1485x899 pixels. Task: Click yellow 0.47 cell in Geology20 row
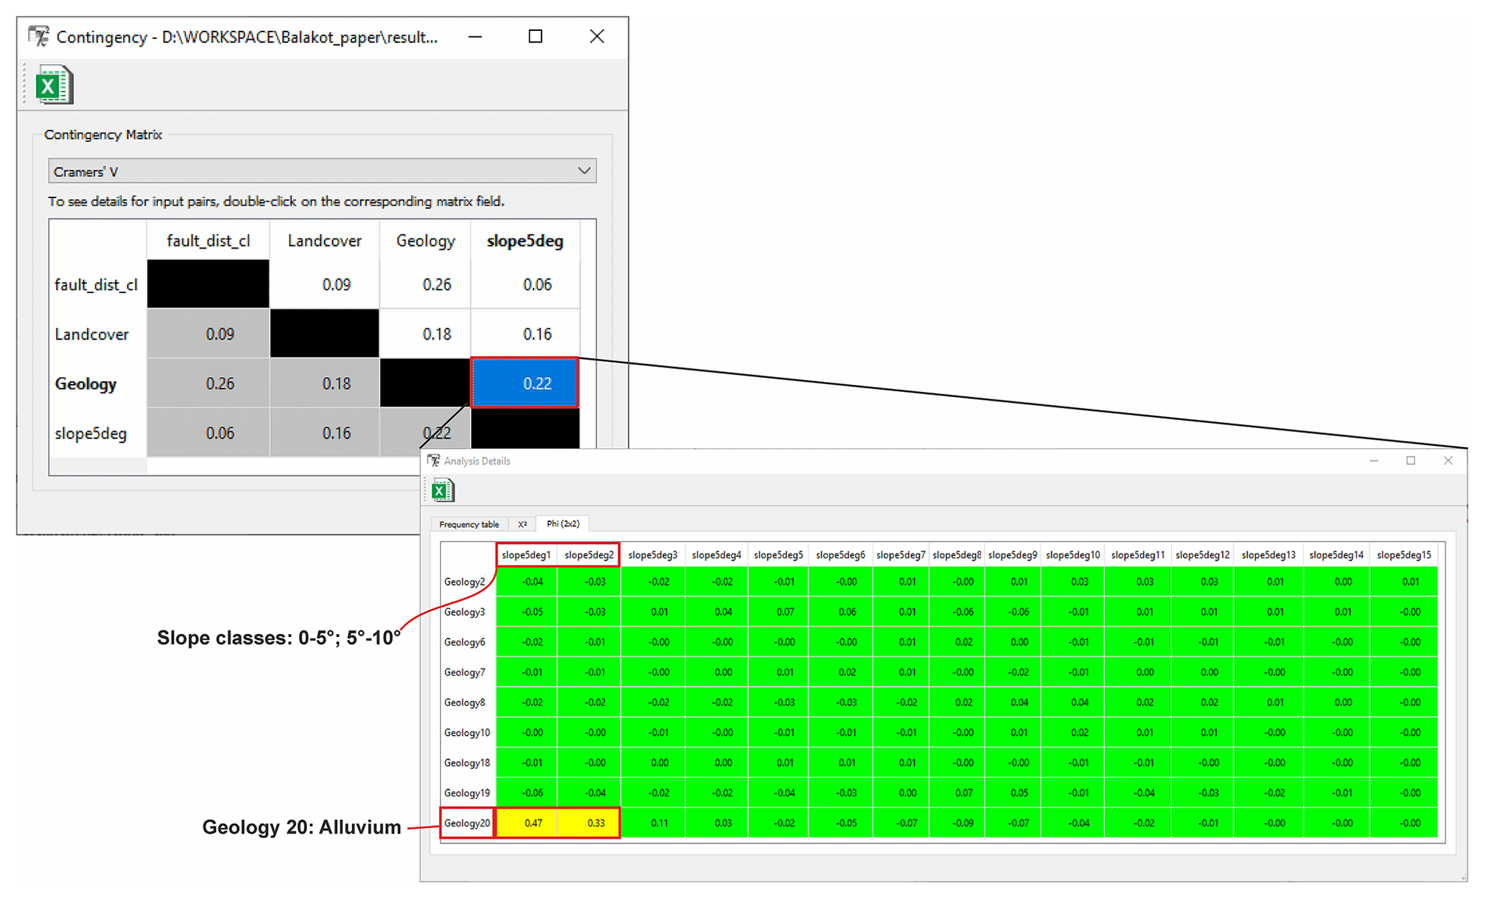532,823
